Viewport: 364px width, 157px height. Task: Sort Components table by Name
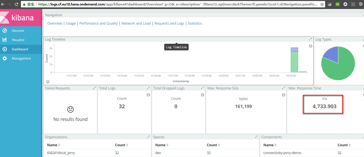270,145
